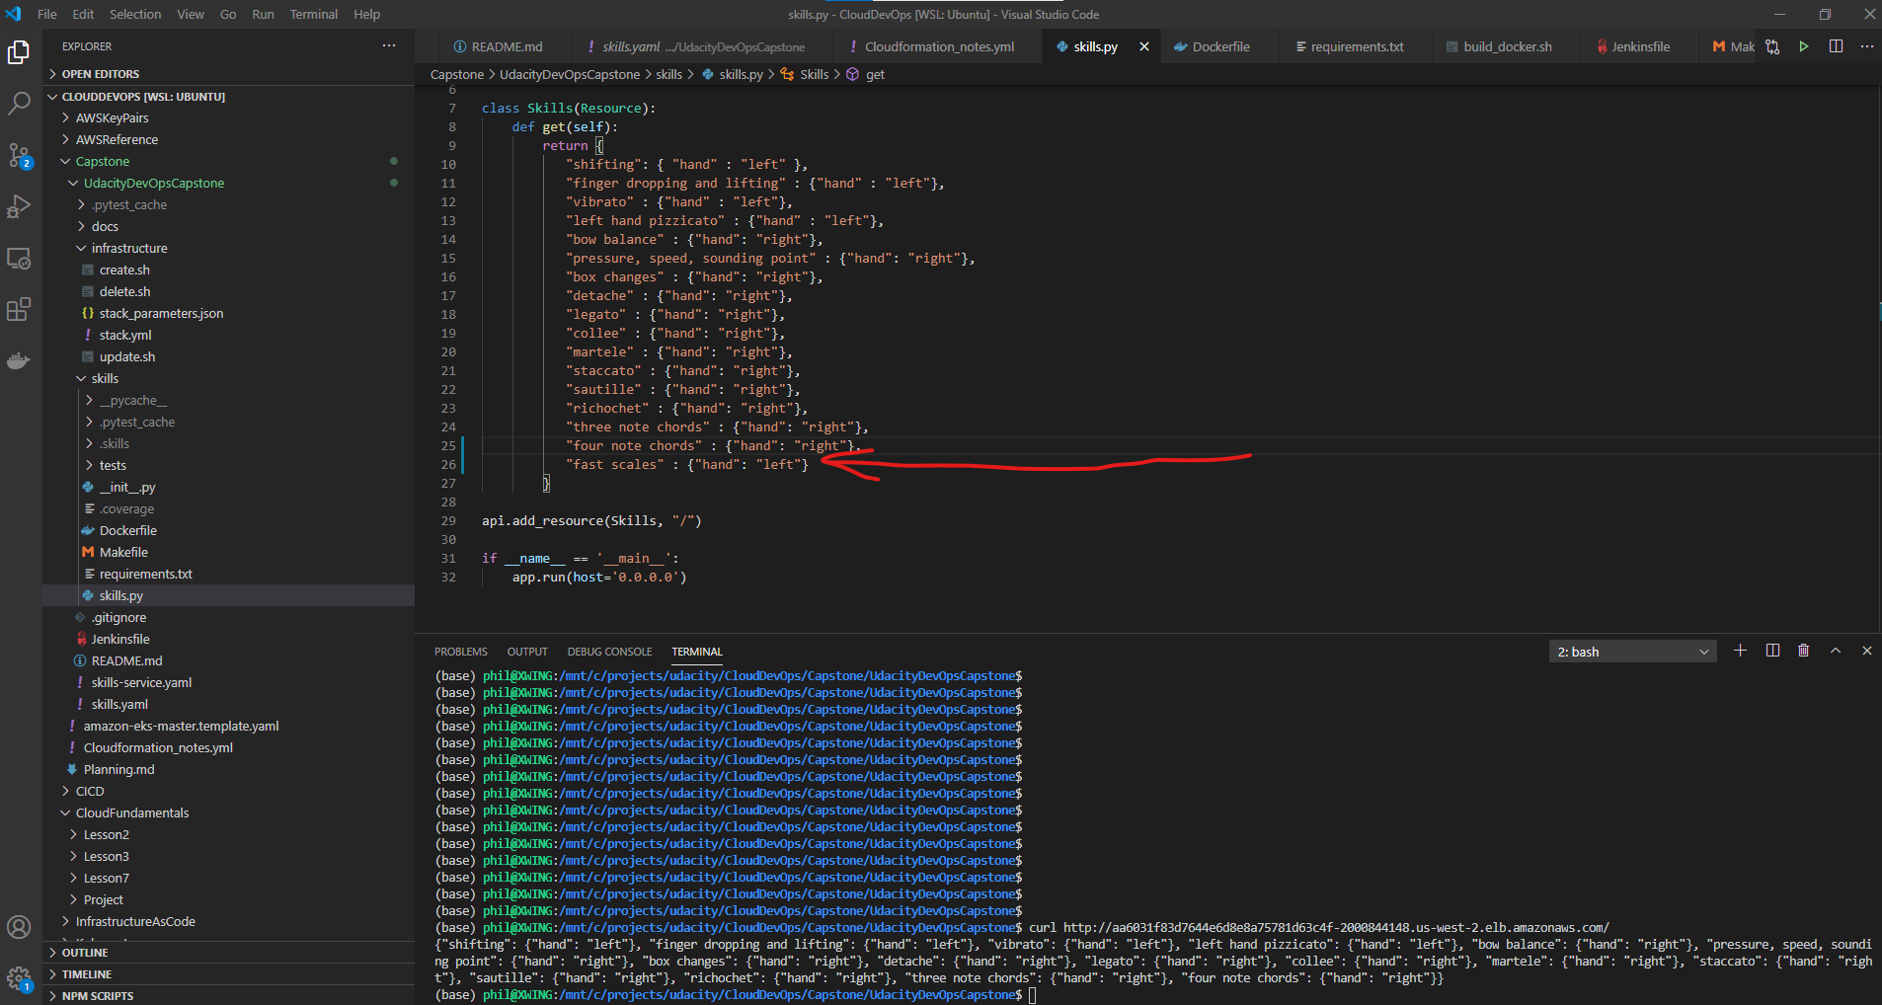
Task: Collapse the Capstone folder
Action: 229,162
